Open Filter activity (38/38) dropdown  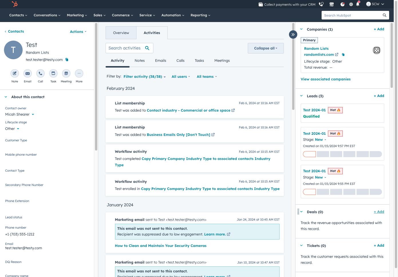[145, 77]
